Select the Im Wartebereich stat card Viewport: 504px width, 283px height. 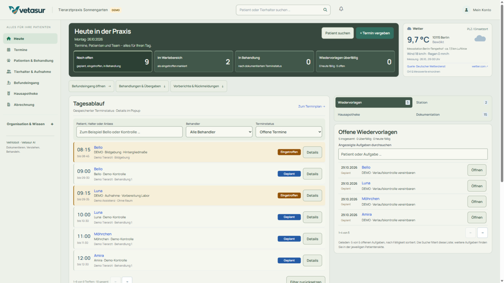[x=194, y=62]
